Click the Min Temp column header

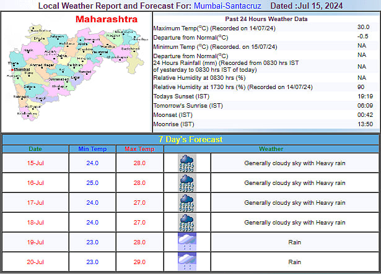[92, 149]
